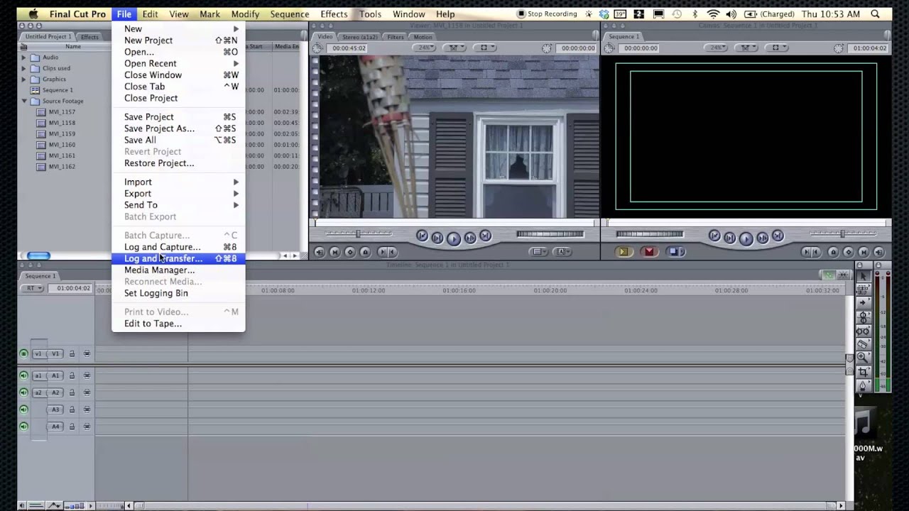The image size is (909, 511).
Task: Play the clip in the Viewer
Action: pyautogui.click(x=453, y=238)
